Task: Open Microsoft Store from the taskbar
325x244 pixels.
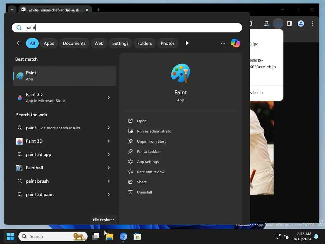Action: click(137, 236)
